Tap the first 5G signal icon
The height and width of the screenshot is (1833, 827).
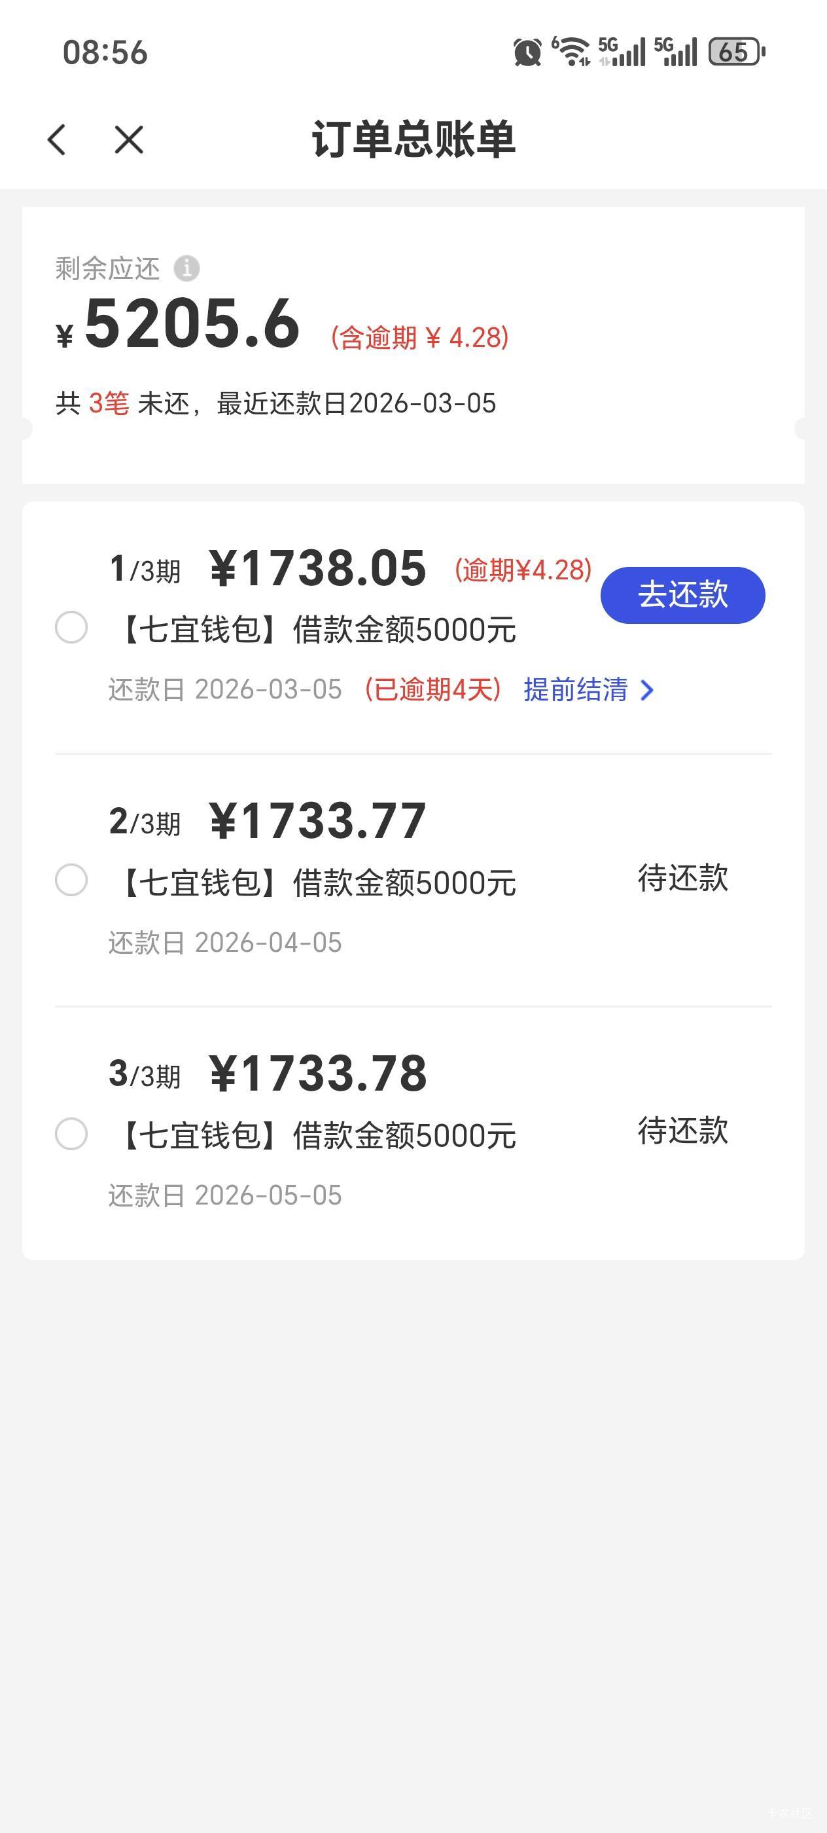(x=622, y=52)
